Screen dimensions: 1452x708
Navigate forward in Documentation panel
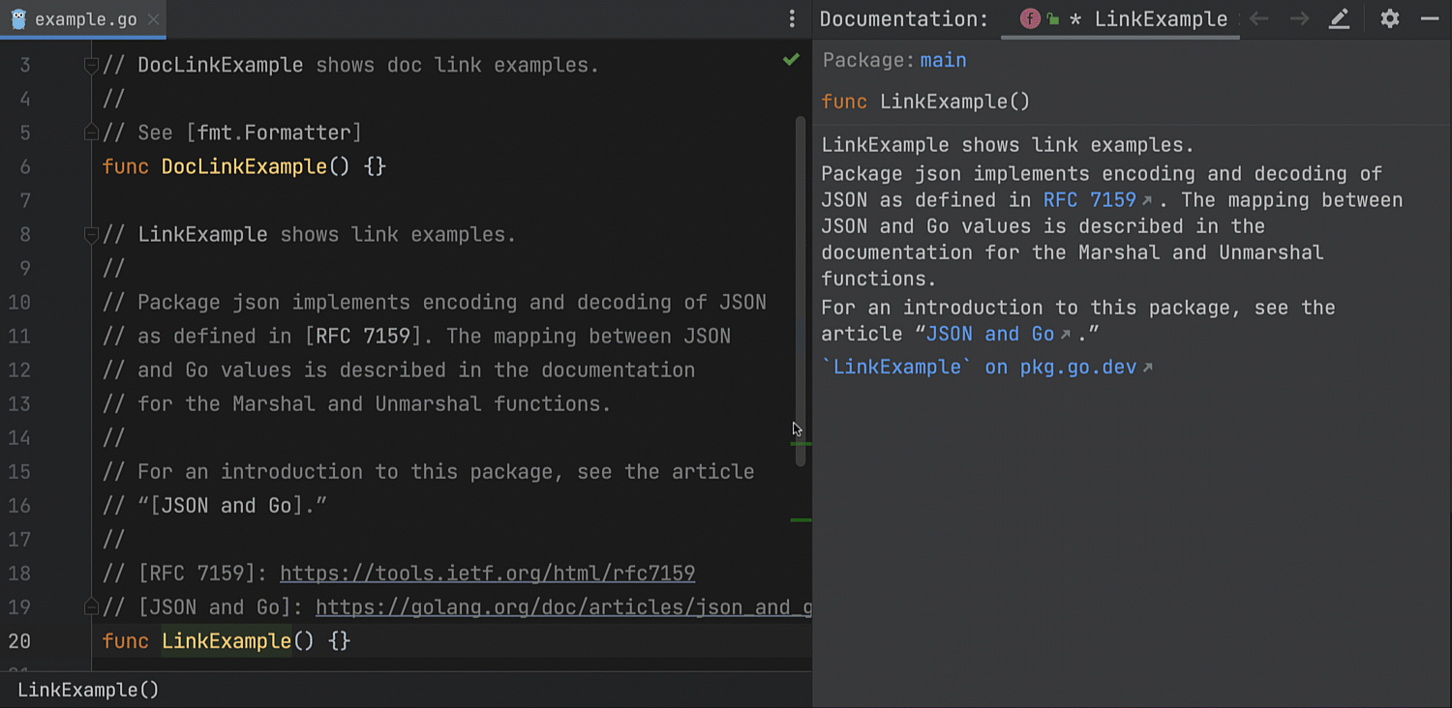tap(1299, 19)
